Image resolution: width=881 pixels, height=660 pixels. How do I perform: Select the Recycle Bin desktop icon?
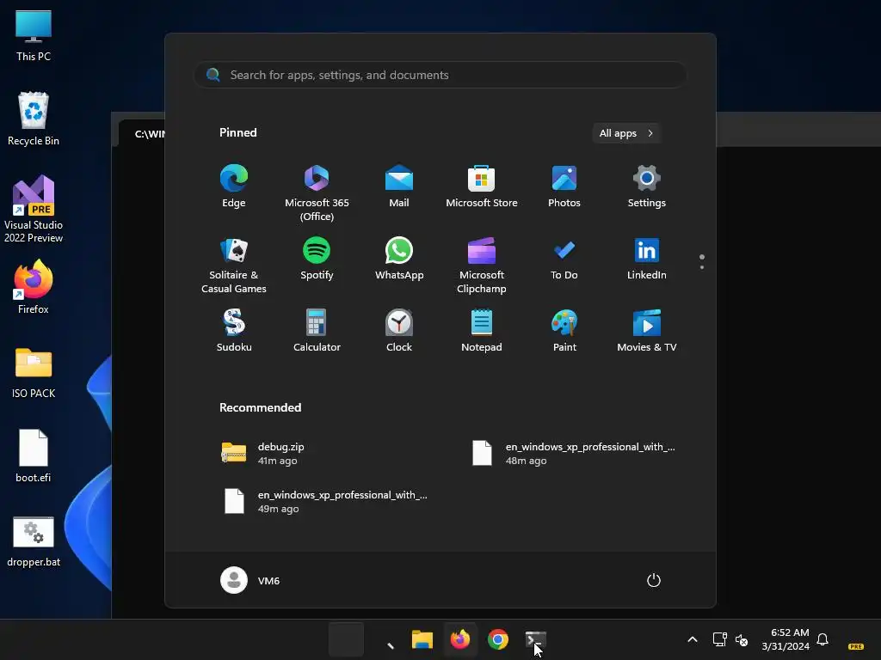click(34, 119)
